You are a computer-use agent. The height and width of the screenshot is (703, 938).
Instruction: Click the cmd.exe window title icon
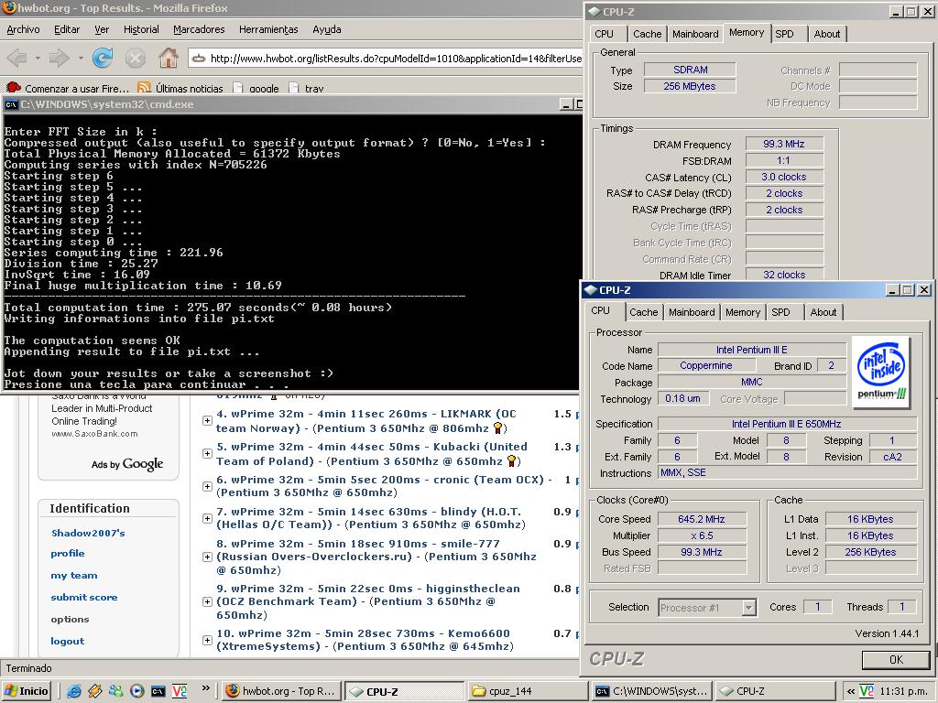[x=11, y=104]
